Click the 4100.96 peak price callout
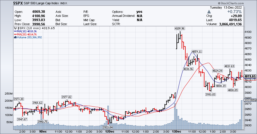Image resolution: width=257 pixels, height=134 pixels. click(180, 29)
